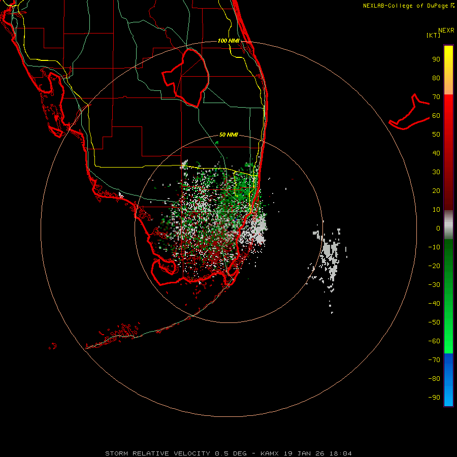Click the gray zero-velocity segment of color bar
Viewport: 457px width, 457px height.
[448, 225]
